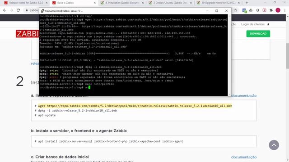Reload the current page

tap(18, 10)
